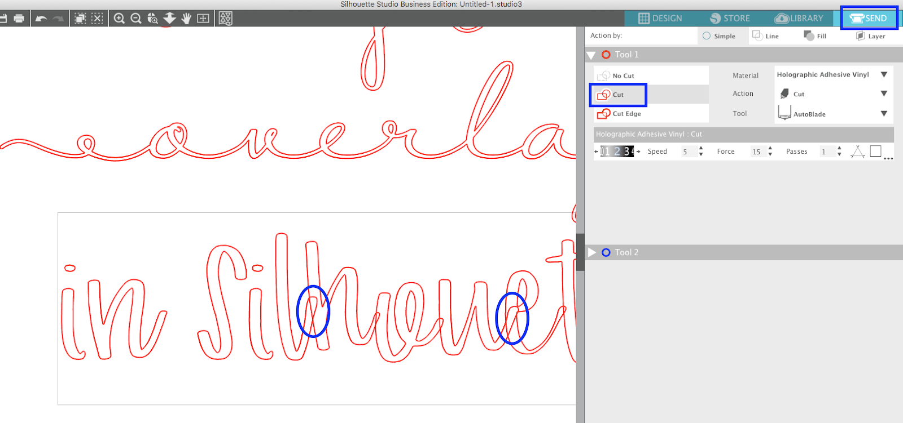The height and width of the screenshot is (423, 903).
Task: Decrease the Force value
Action: [770, 154]
